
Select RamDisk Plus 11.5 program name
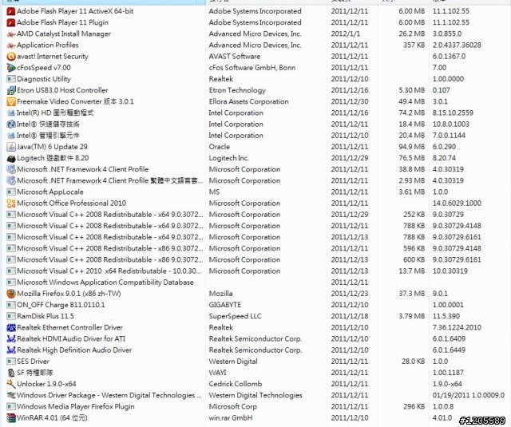(x=46, y=316)
